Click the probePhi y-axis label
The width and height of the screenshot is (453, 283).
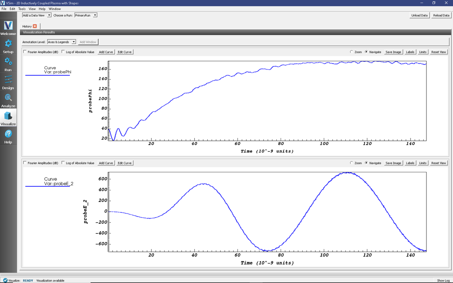pyautogui.click(x=91, y=101)
